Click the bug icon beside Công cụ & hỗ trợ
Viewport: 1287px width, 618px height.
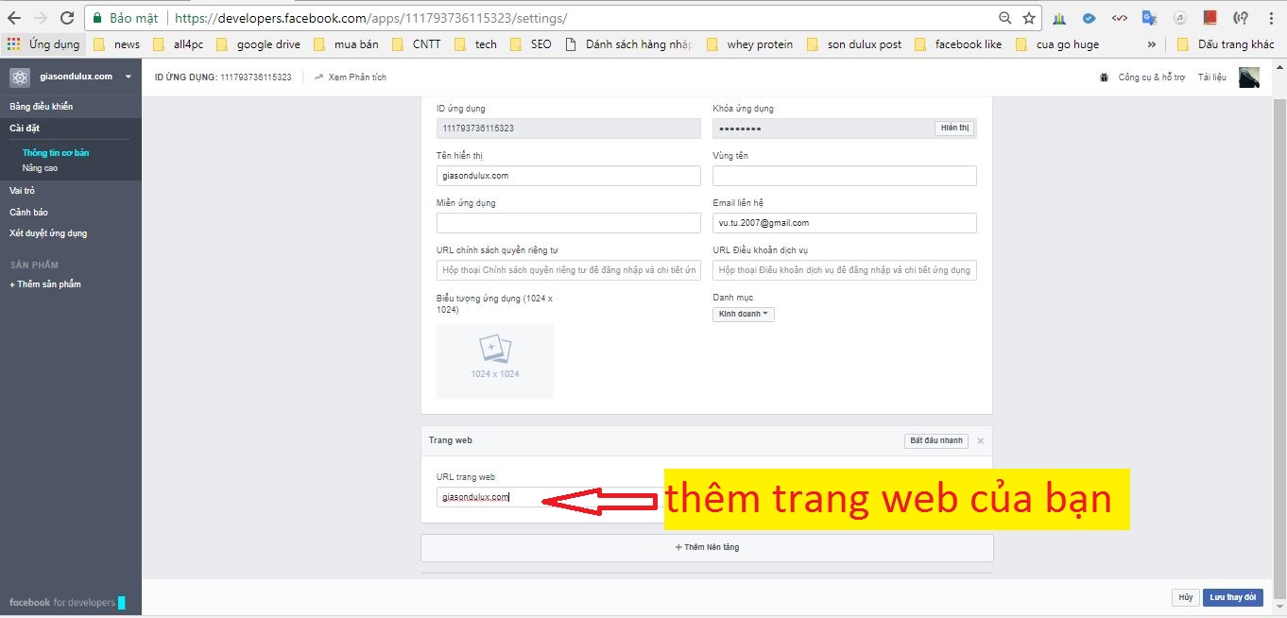click(1104, 77)
